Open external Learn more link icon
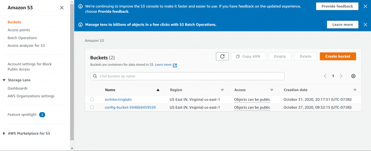Viewport: 371px width, 151px height. coord(175,65)
